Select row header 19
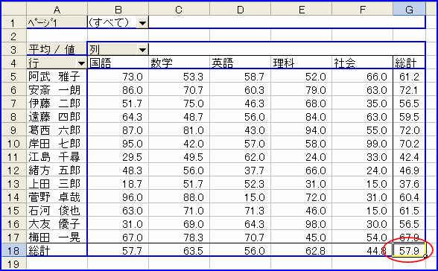 tap(14, 264)
